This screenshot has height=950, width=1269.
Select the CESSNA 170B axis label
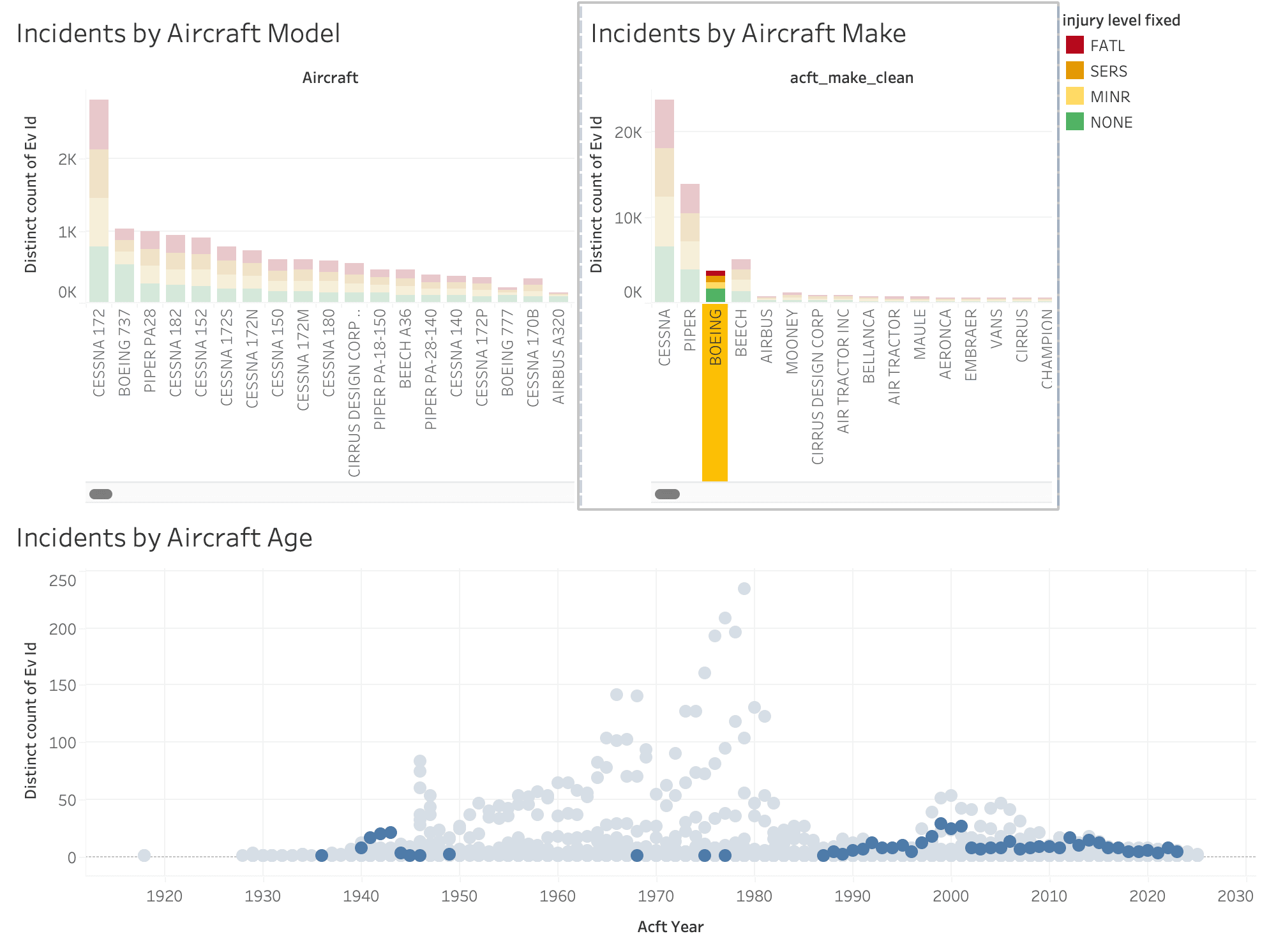coord(533,358)
